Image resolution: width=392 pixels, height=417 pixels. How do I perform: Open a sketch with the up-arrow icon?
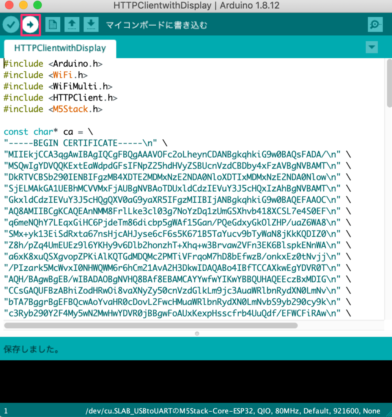72,25
